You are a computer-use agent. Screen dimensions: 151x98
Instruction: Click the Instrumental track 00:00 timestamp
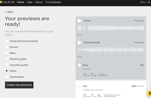click(80, 57)
